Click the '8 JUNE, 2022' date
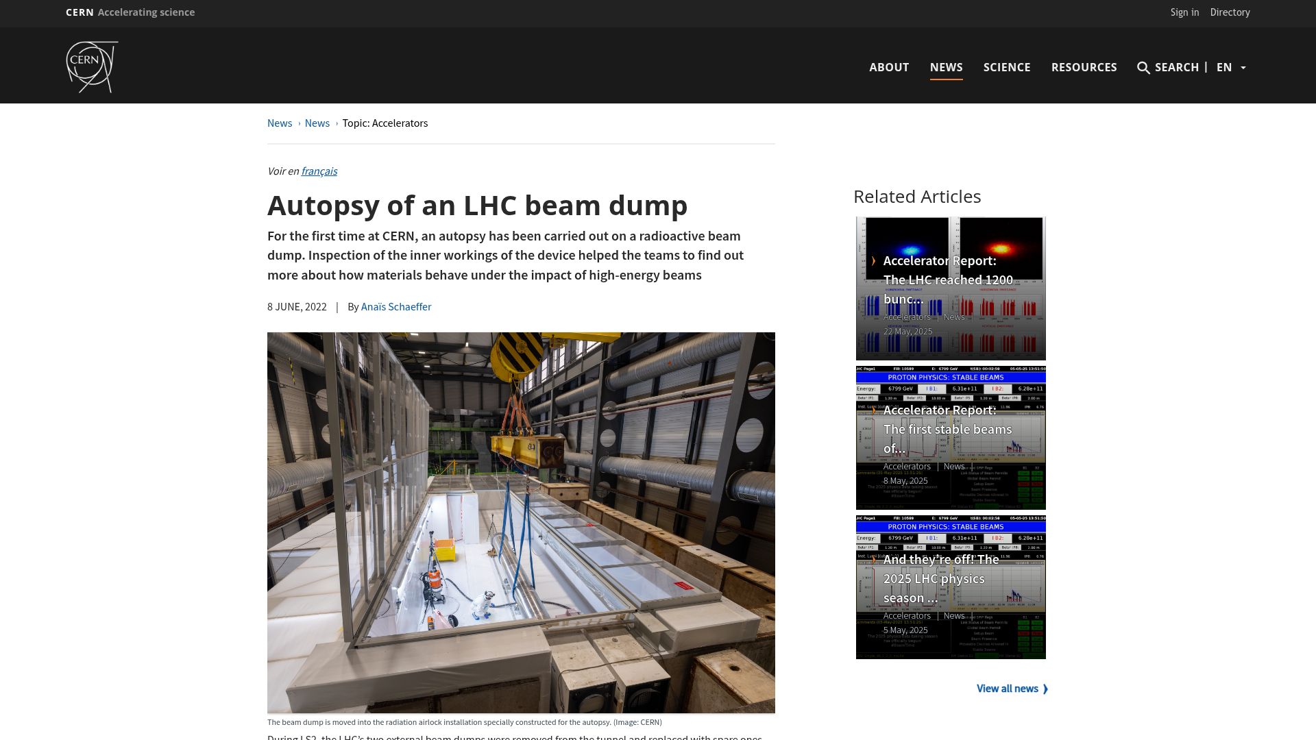This screenshot has height=740, width=1316. tap(297, 307)
